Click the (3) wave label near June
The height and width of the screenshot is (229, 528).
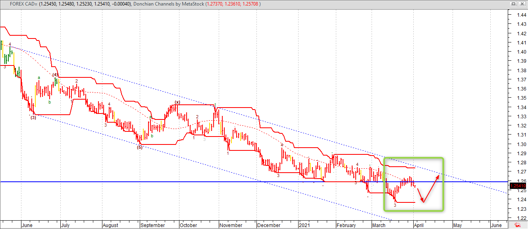click(x=33, y=117)
